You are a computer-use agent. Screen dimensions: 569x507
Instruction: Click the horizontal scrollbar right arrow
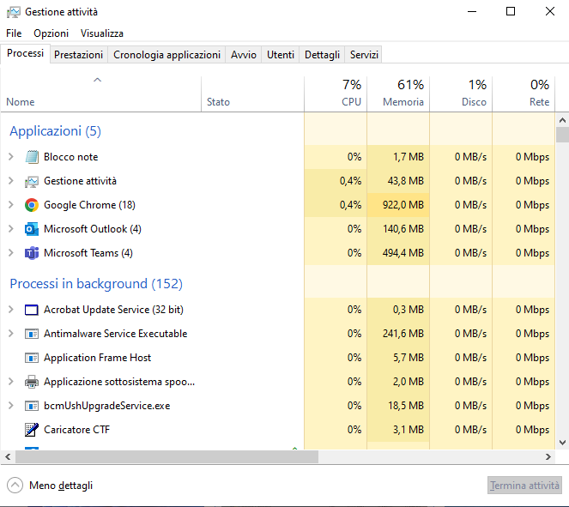[x=548, y=457]
